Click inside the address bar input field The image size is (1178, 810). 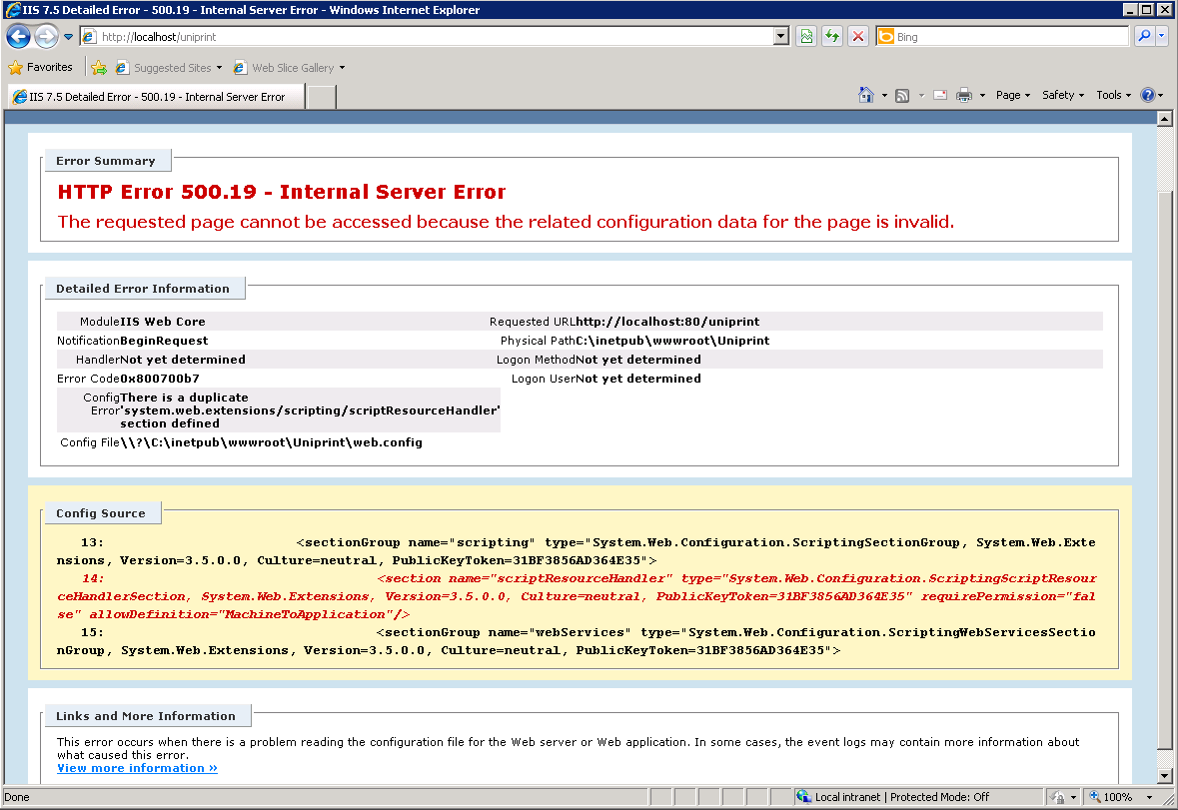(400, 36)
